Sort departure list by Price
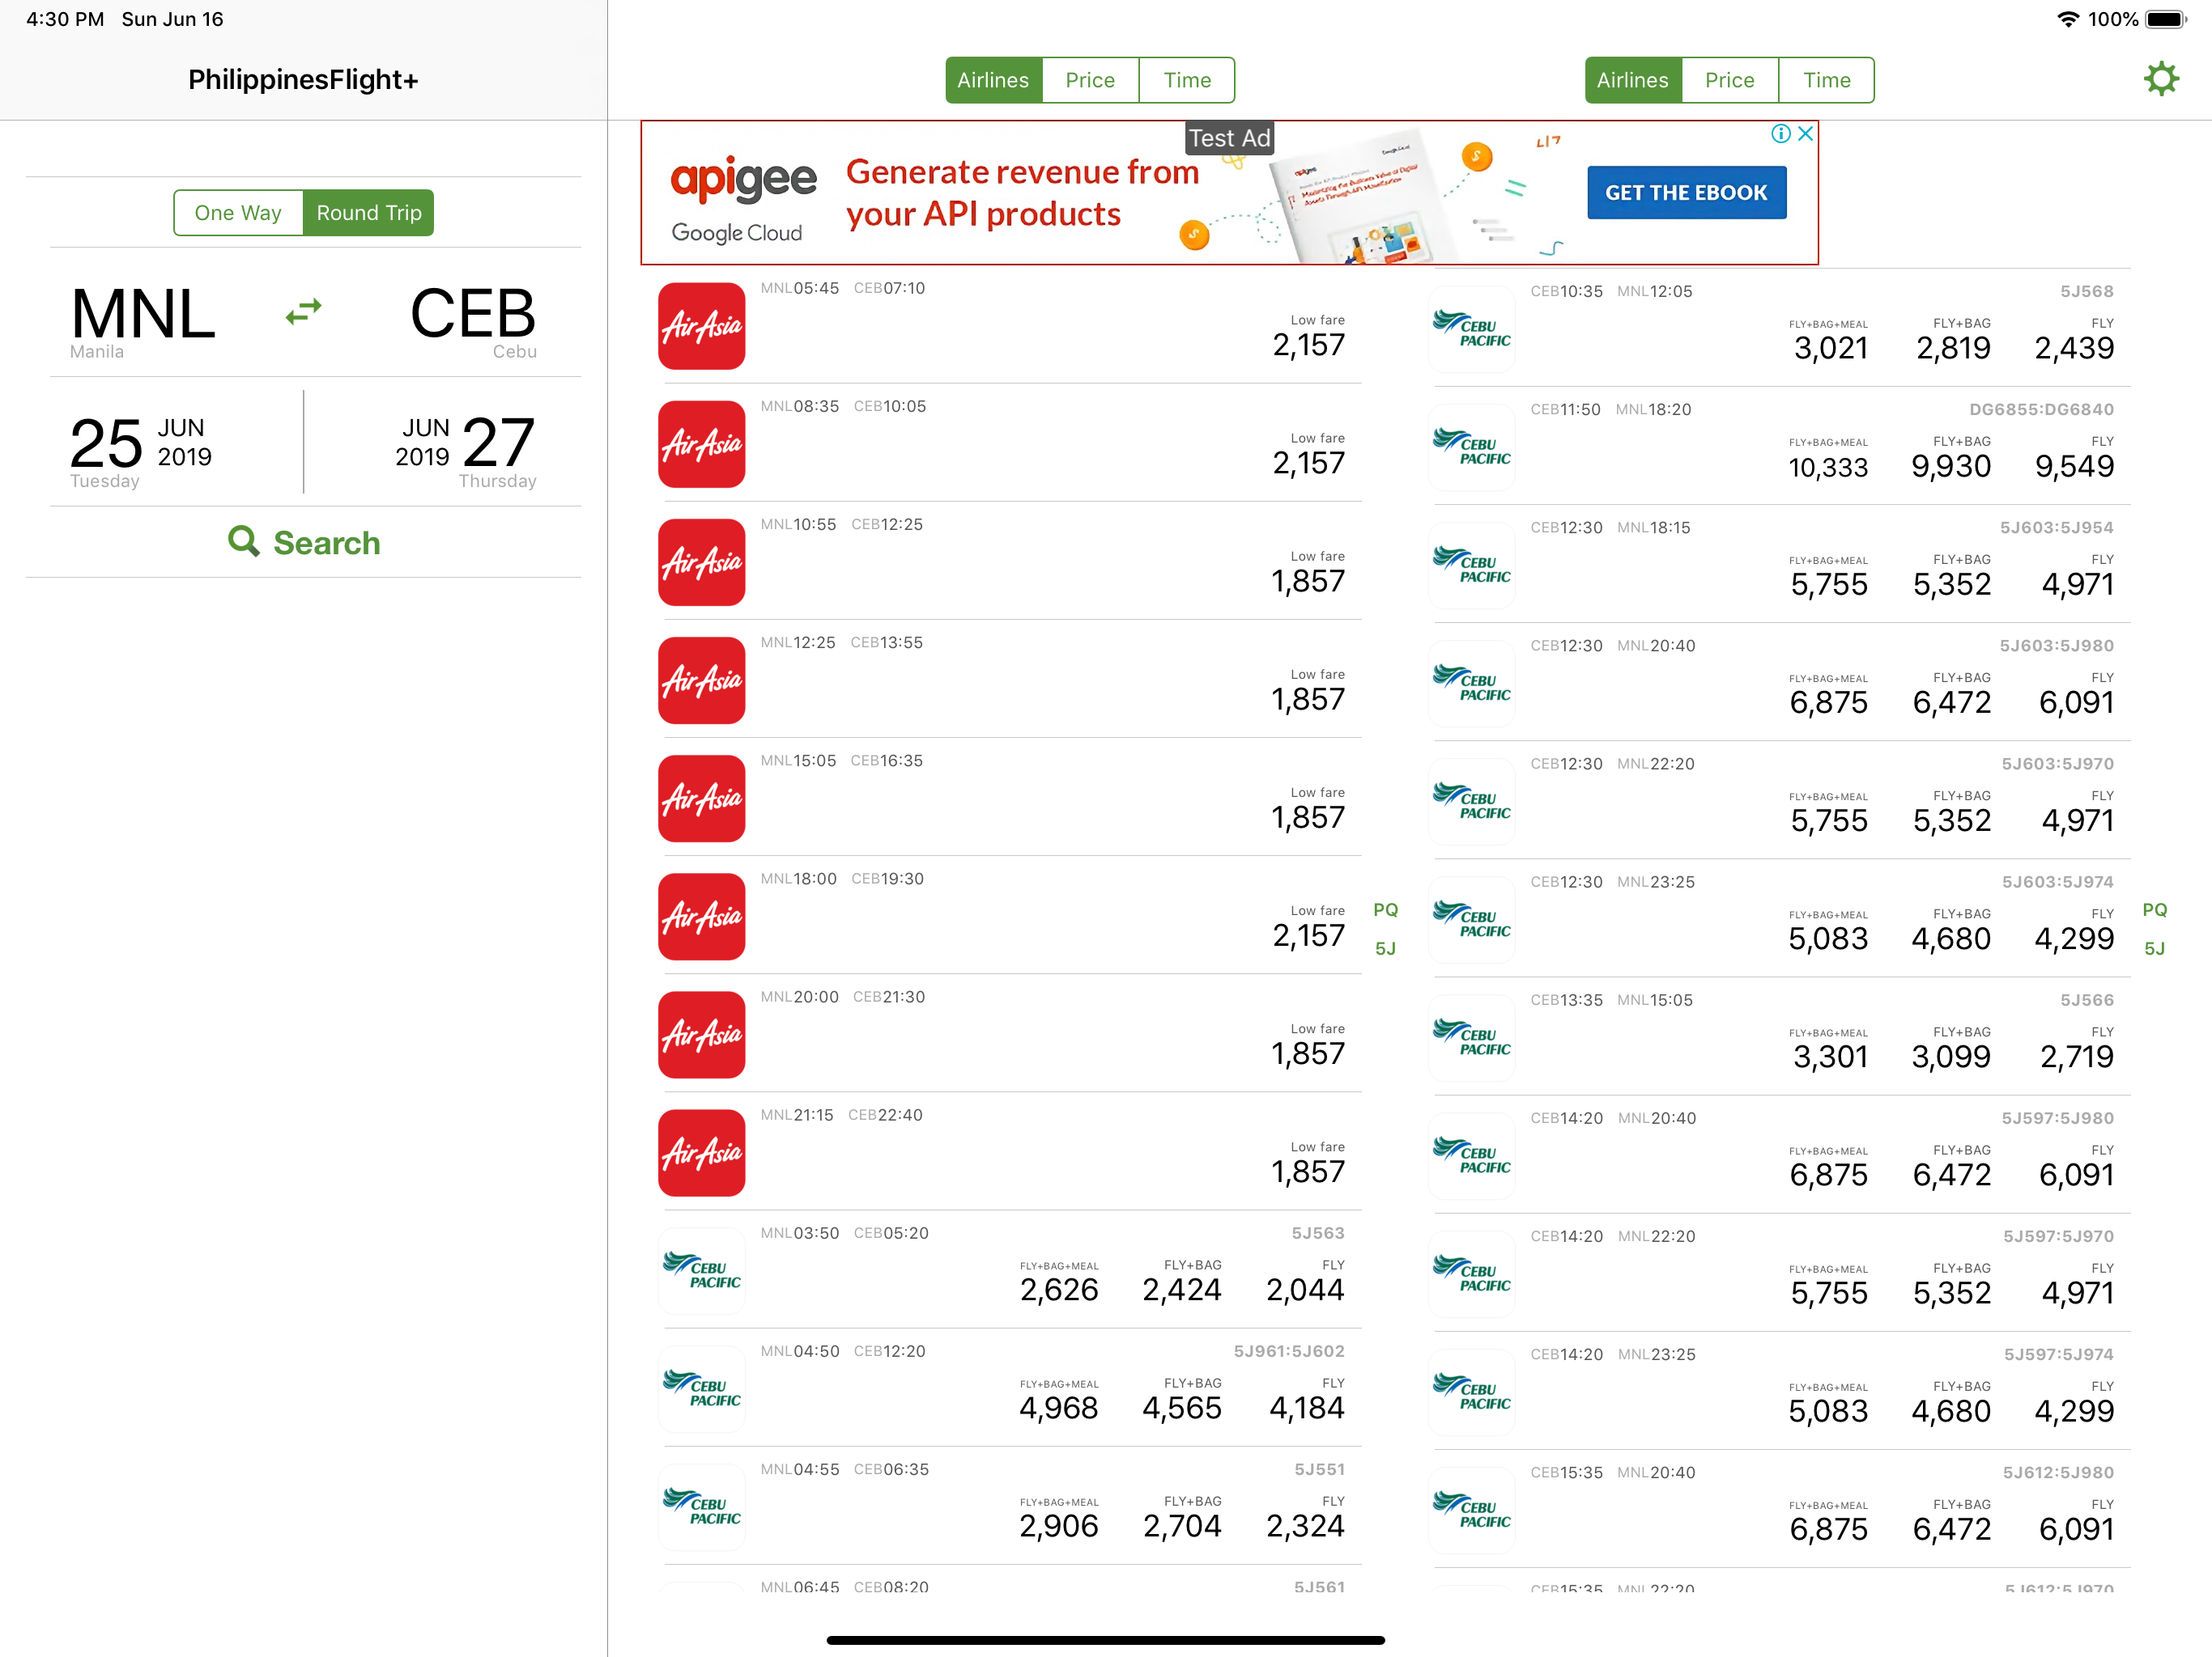Screen dimensions: 2212x1657 coord(1090,80)
